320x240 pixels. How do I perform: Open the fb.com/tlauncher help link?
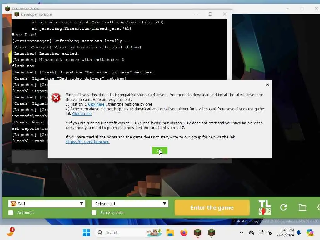(x=87, y=142)
